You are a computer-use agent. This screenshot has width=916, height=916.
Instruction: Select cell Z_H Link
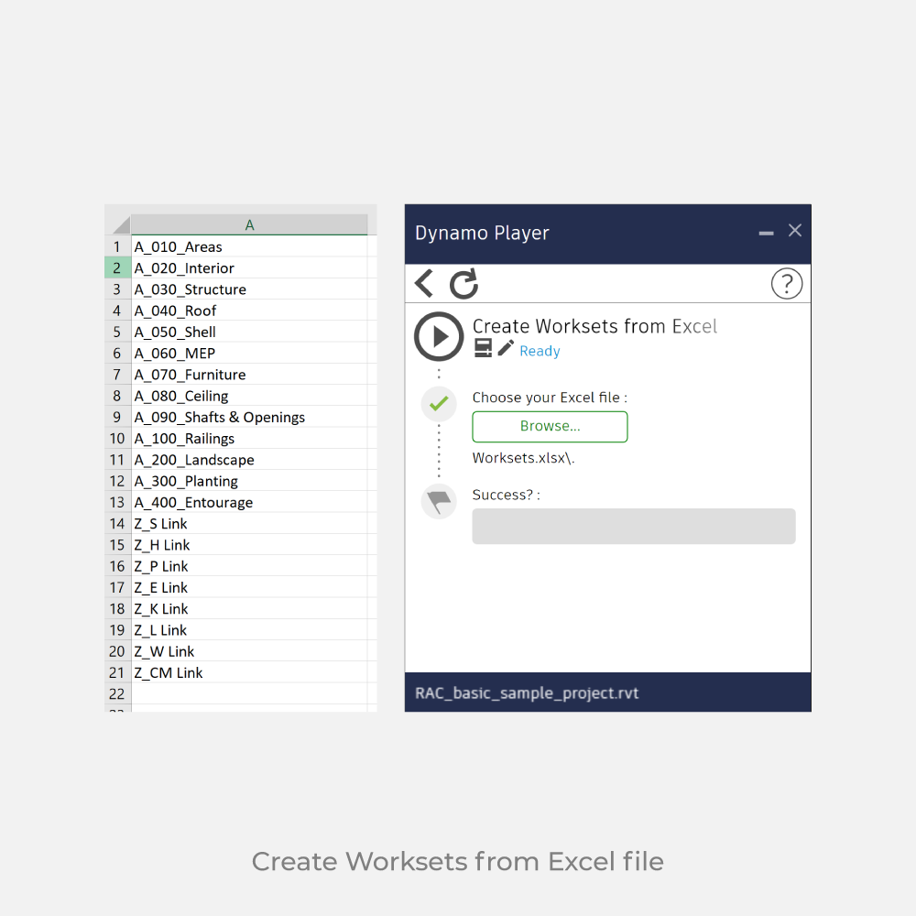tap(249, 545)
